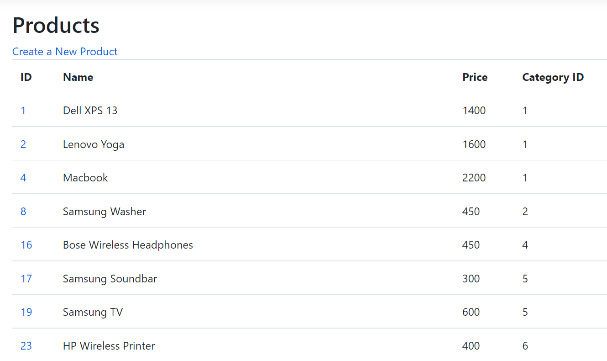Viewport: 607px width, 361px height.
Task: Click the HP Wireless Printer cell
Action: point(109,346)
